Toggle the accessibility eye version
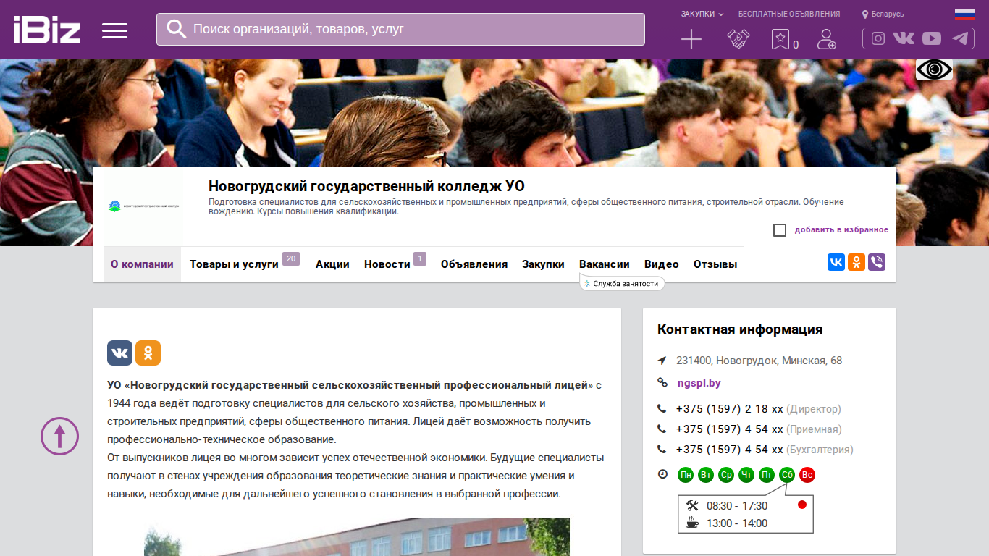The height and width of the screenshot is (556, 989). [934, 69]
